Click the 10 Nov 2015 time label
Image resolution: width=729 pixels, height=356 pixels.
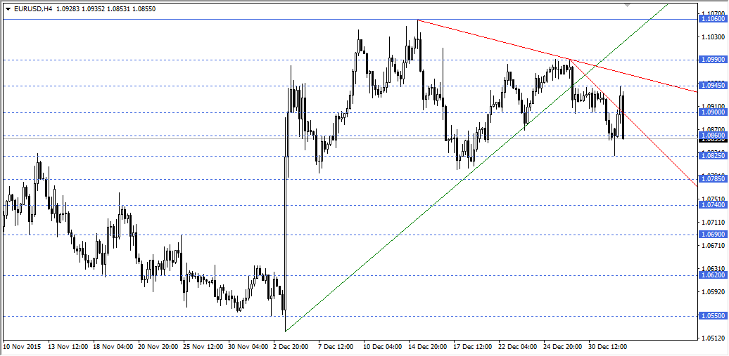[22, 347]
